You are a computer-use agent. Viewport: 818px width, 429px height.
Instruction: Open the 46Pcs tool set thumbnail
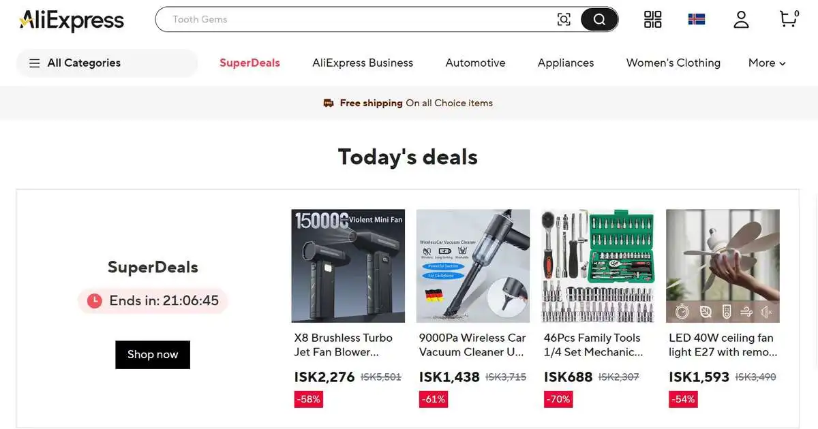[598, 266]
